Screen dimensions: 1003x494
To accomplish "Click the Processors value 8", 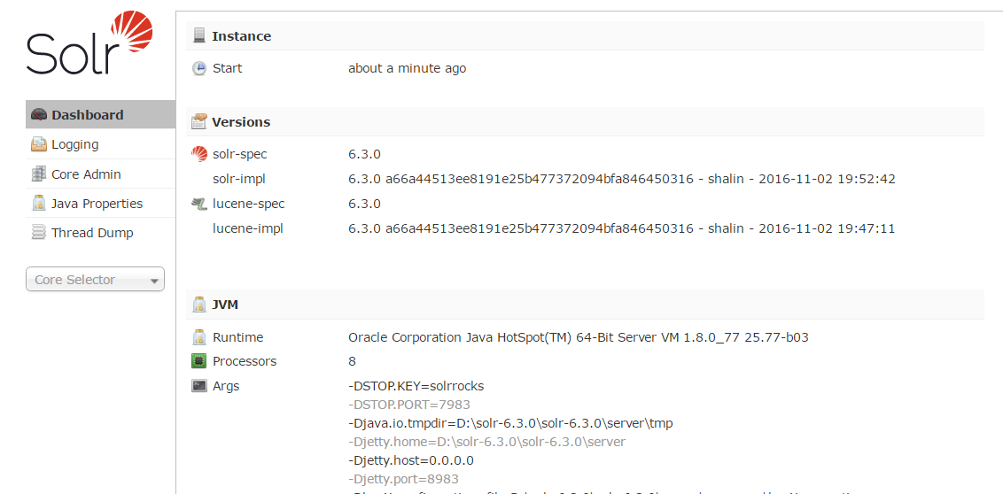I will (x=352, y=361).
